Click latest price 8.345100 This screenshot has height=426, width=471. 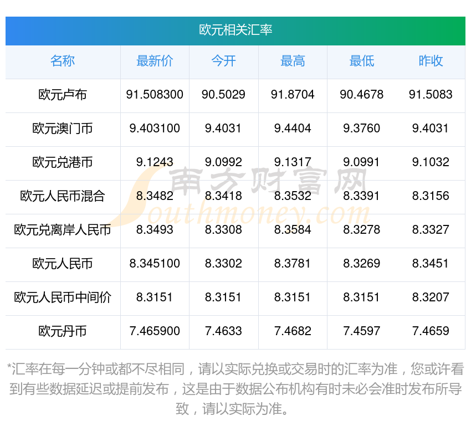[x=155, y=264]
